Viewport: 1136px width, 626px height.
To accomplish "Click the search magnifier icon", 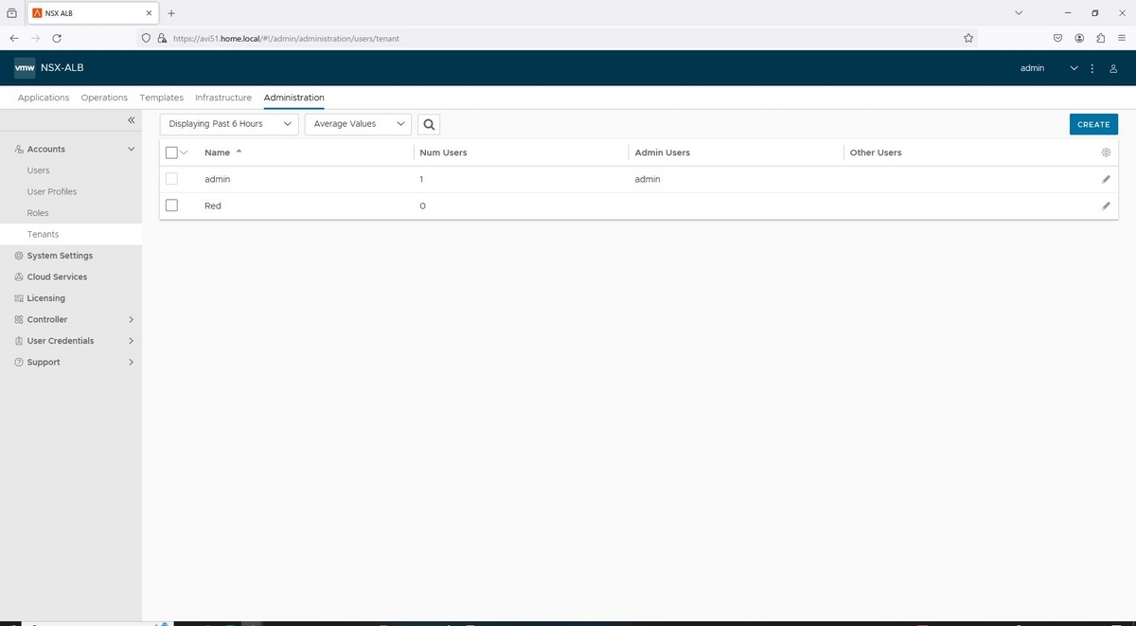I will point(429,124).
